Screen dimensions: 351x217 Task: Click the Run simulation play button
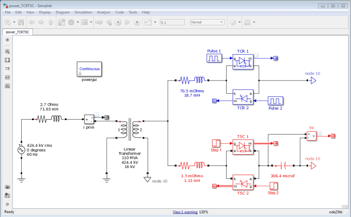click(x=118, y=22)
